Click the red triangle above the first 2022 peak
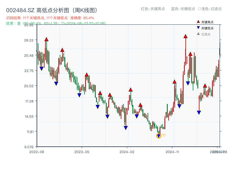244x183 pixels. [46, 39]
